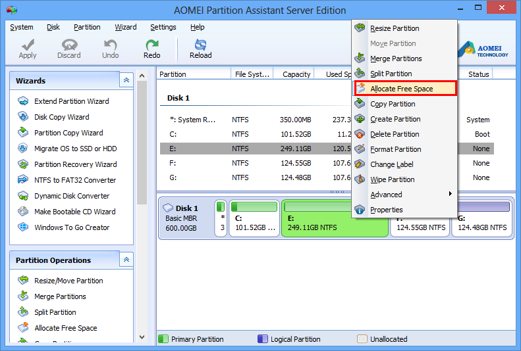Open Dynamic Disk Converter icon
The width and height of the screenshot is (521, 351).
coord(23,196)
